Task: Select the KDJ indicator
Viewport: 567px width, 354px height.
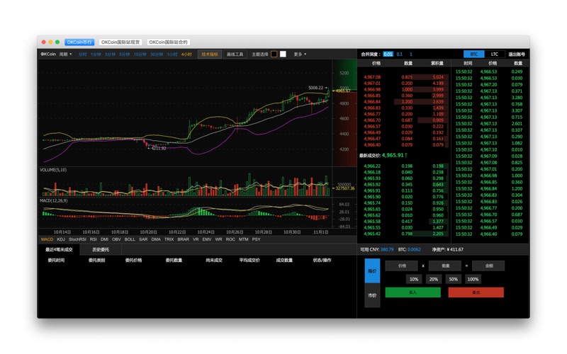Action: click(x=61, y=239)
